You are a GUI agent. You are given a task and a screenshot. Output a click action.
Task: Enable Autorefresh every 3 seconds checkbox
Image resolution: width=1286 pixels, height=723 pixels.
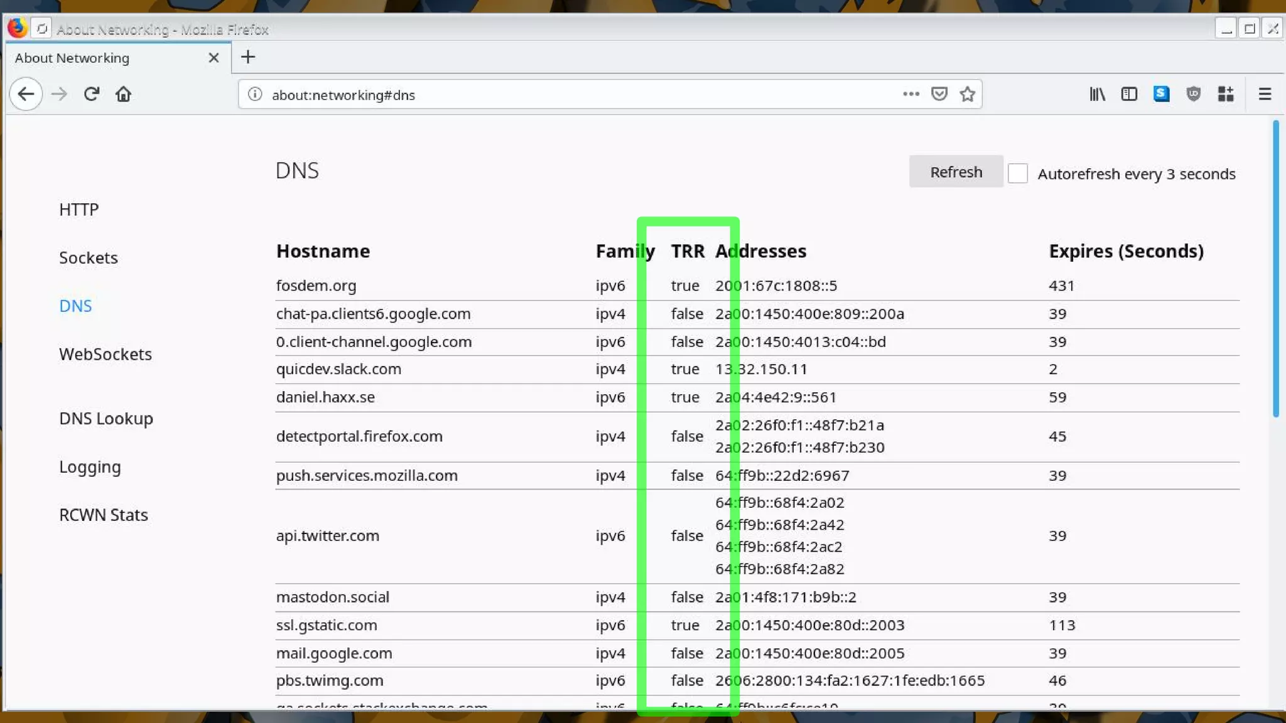(1017, 173)
